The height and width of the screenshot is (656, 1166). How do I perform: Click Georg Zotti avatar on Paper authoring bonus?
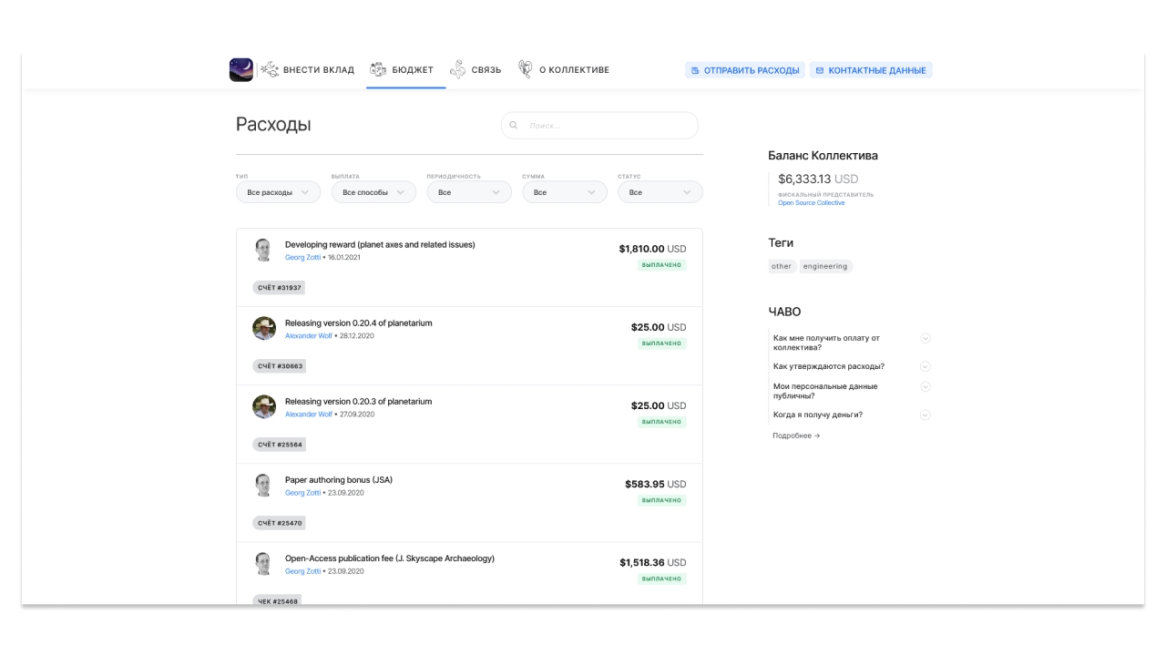[x=263, y=486]
